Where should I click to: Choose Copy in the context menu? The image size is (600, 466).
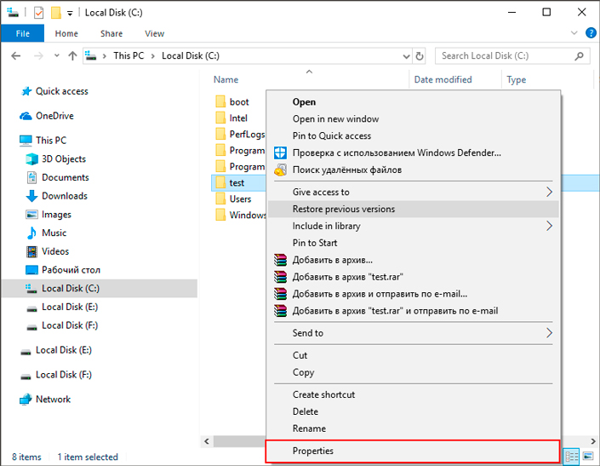[x=414, y=372]
